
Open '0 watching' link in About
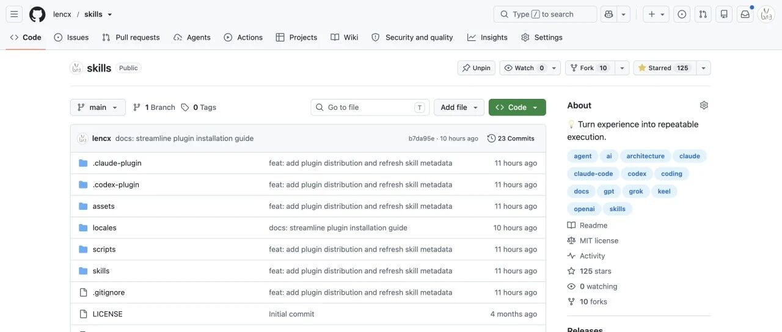(598, 286)
